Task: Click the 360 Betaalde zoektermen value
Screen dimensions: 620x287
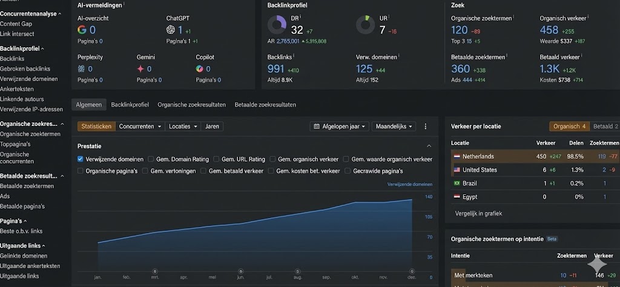Action: (x=461, y=69)
